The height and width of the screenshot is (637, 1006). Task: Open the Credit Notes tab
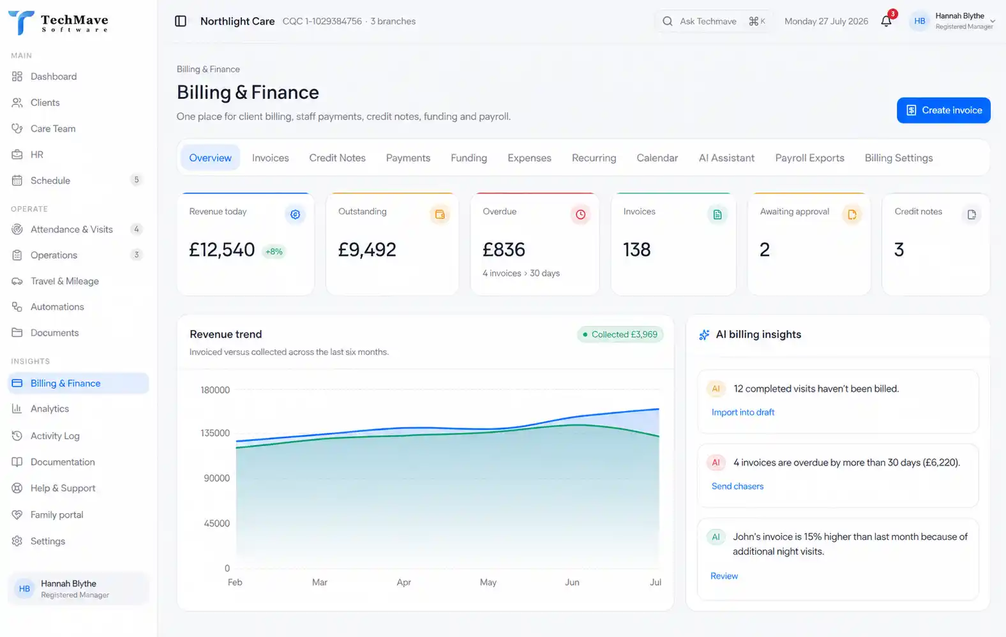pyautogui.click(x=337, y=158)
